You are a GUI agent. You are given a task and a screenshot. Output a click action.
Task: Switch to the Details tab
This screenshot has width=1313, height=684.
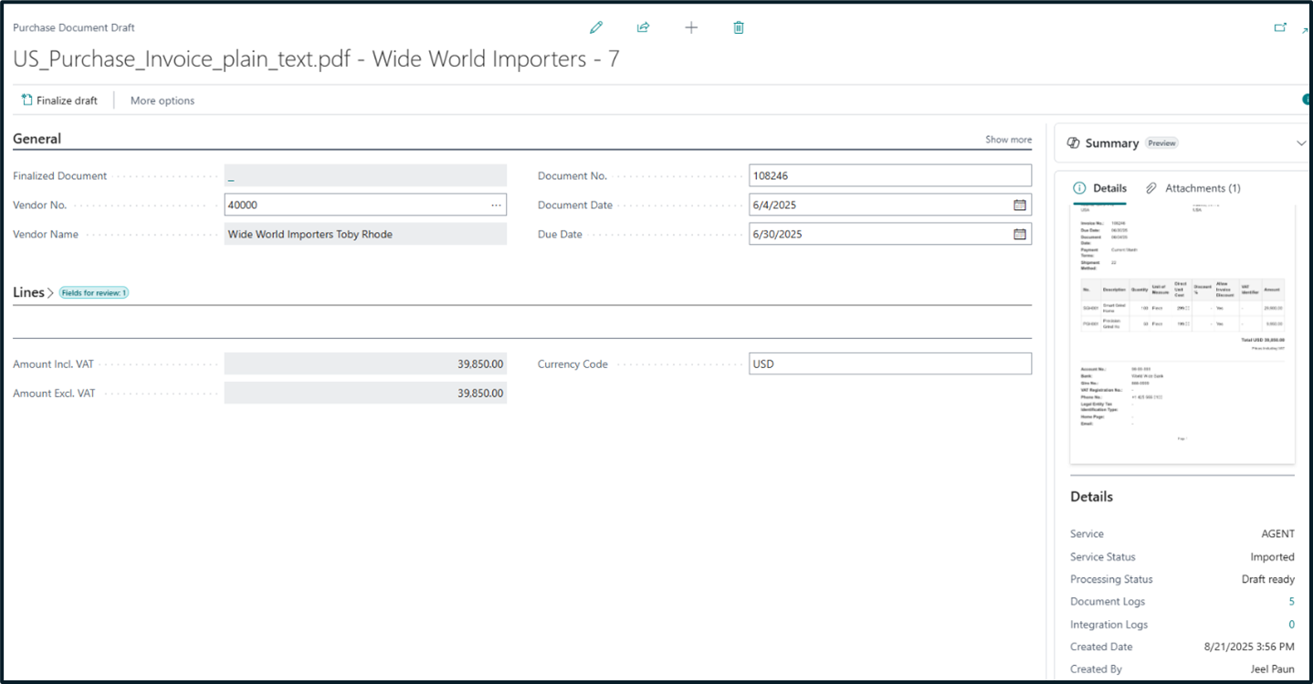(x=1100, y=188)
